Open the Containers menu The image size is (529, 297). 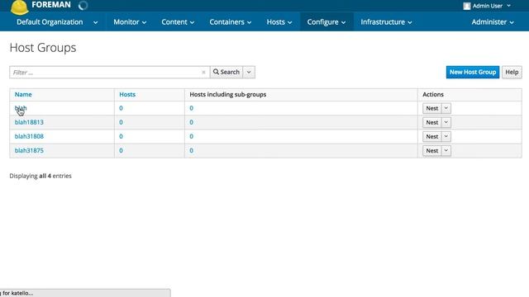click(x=230, y=22)
